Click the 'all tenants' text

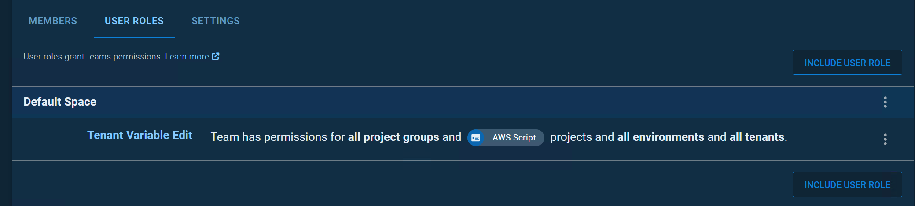tap(757, 137)
